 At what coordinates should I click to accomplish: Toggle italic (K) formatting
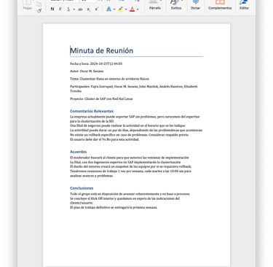click(x=60, y=9)
